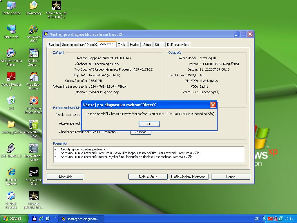Viewport: 297px width, 223px height.
Task: Select the Koš recycle bin icon
Action: [x=11, y=103]
